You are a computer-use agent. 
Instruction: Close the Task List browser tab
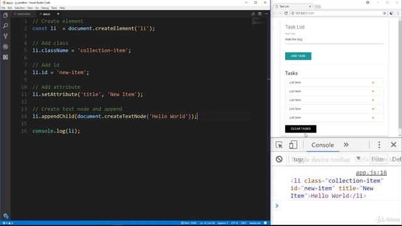pyautogui.click(x=310, y=6)
